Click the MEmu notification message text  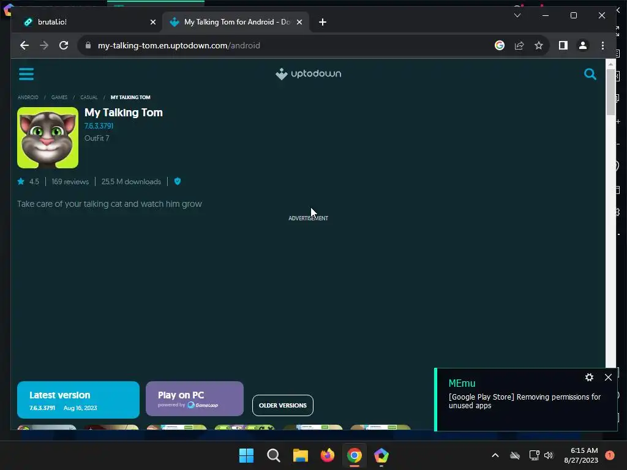click(x=524, y=401)
